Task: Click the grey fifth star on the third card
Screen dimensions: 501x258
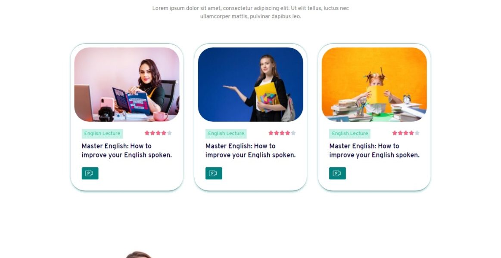Action: tap(417, 133)
